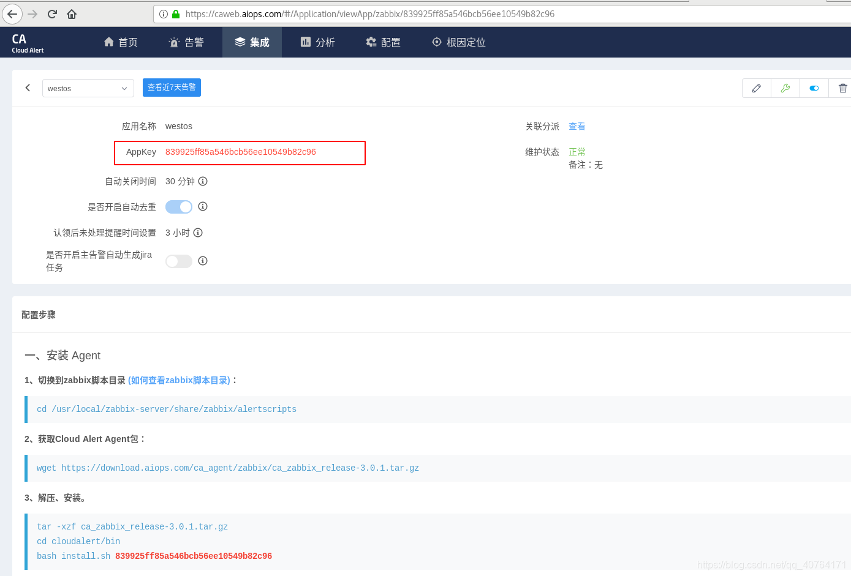Go back with the left chevron icon

(28, 88)
